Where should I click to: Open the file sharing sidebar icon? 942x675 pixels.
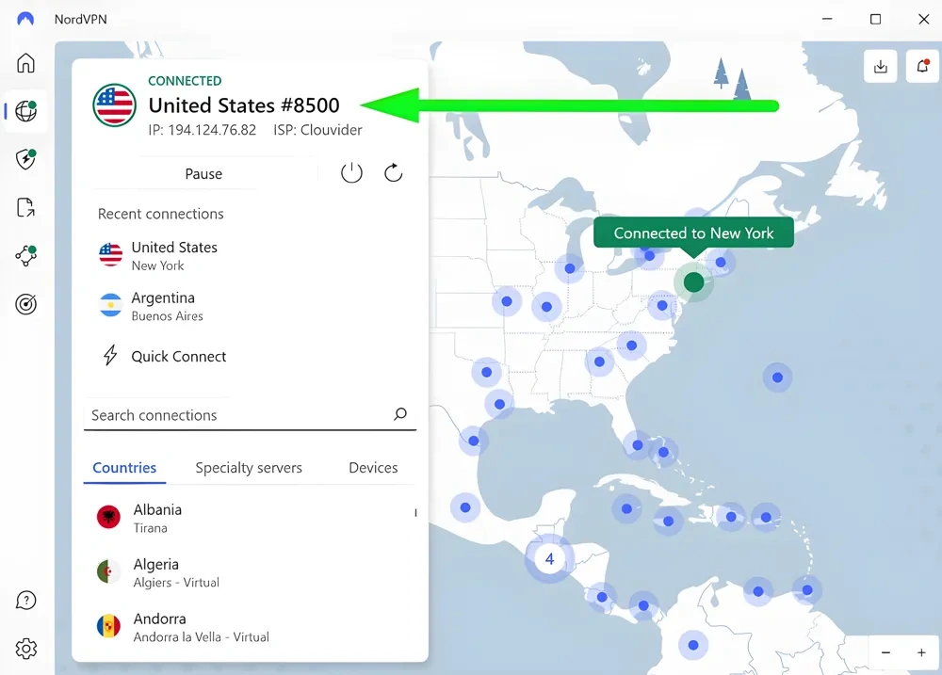[x=25, y=207]
